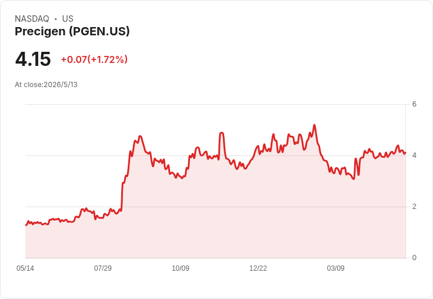Click the NASDAQ exchange label
433x299 pixels.
click(x=32, y=19)
